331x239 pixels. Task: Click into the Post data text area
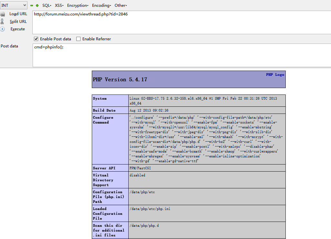(x=182, y=55)
